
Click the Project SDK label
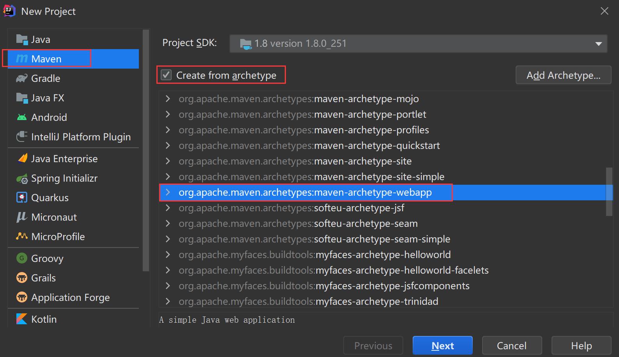pyautogui.click(x=190, y=43)
